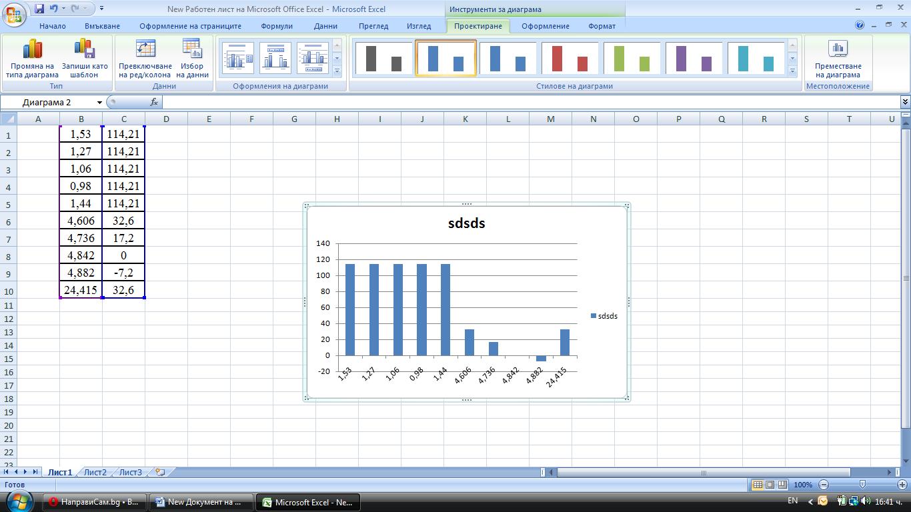Click the insert function fx icon

point(154,102)
